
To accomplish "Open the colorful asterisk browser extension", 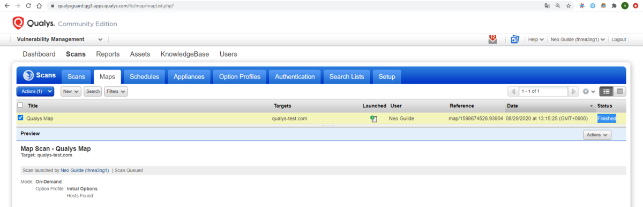I will pyautogui.click(x=582, y=5).
